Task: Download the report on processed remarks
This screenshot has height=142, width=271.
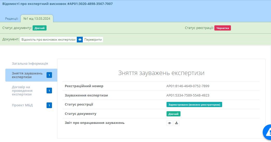Action: pos(176,123)
